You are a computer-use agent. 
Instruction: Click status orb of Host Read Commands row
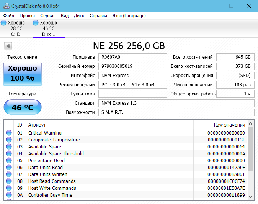(x=9, y=181)
